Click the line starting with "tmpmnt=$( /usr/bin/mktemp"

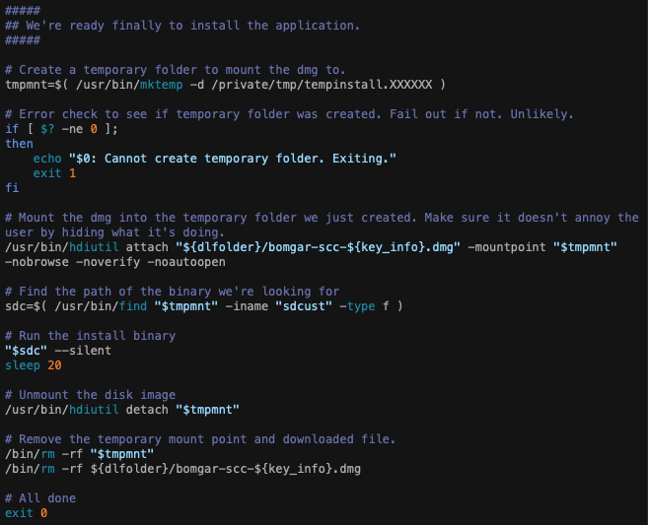tap(225, 85)
